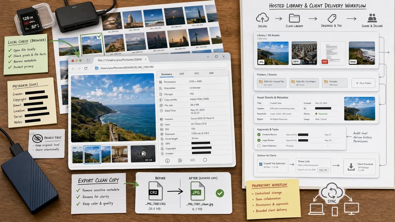The width and height of the screenshot is (395, 222).
Task: Select the Summary tab
Action: click(x=167, y=74)
